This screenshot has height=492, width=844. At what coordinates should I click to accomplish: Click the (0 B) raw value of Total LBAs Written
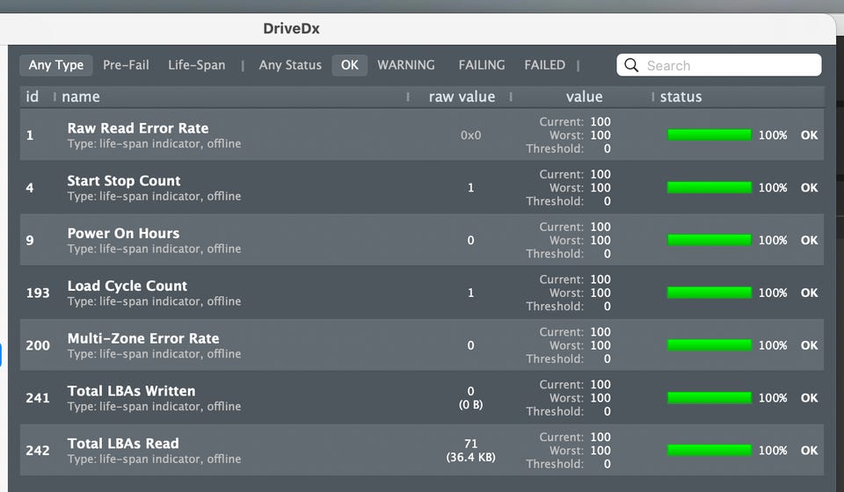[470, 404]
